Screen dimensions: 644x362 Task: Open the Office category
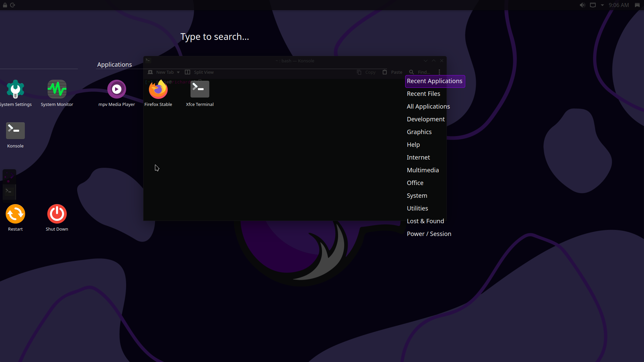pyautogui.click(x=415, y=183)
